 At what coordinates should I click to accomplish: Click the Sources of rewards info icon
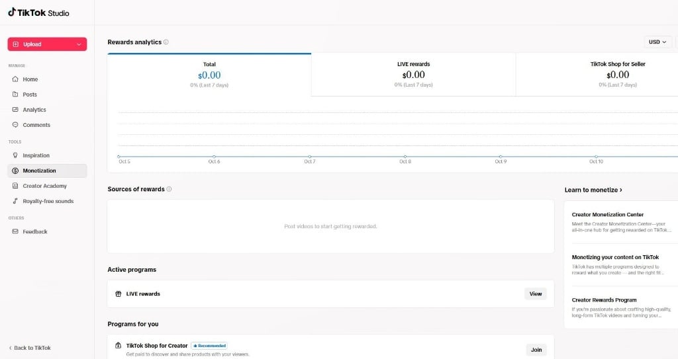click(x=169, y=189)
